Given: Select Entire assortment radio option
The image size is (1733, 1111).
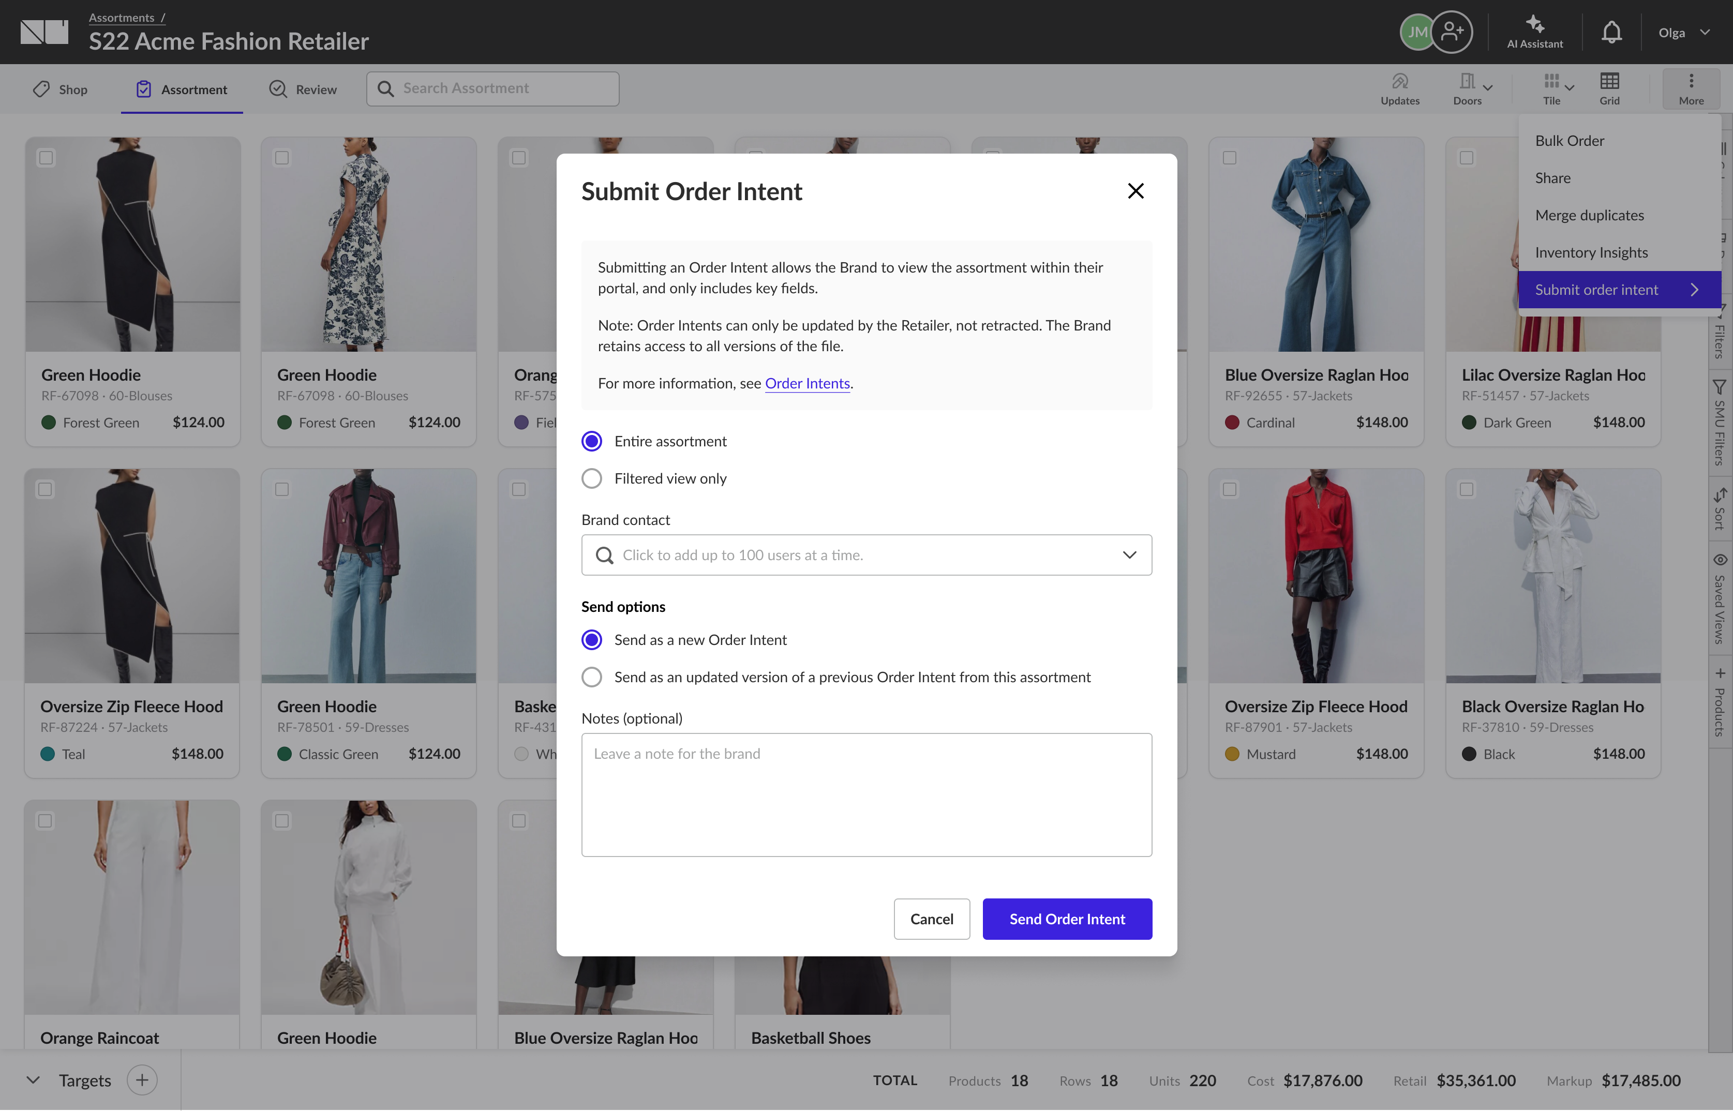Looking at the screenshot, I should [592, 441].
